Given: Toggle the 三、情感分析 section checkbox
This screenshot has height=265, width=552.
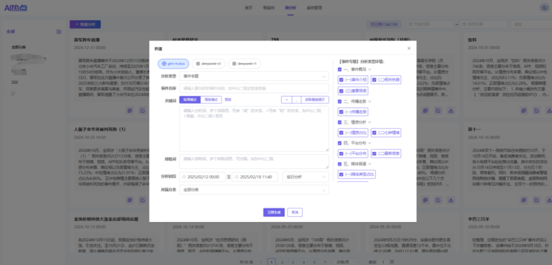Looking at the screenshot, I should pyautogui.click(x=339, y=122).
